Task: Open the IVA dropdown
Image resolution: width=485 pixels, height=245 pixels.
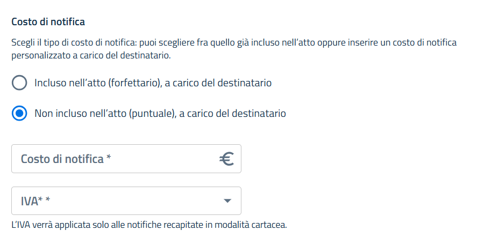Action: [126, 201]
